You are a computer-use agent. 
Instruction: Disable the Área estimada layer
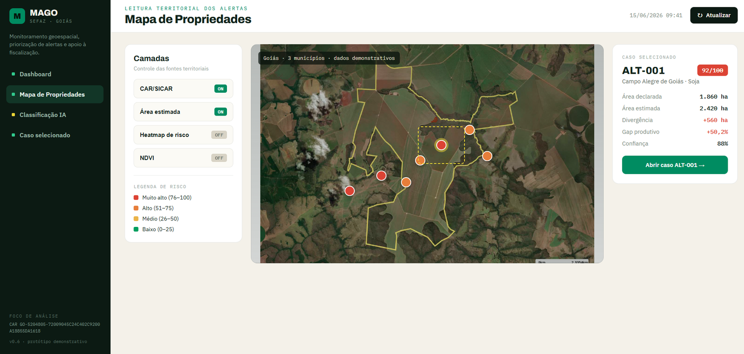tap(220, 112)
